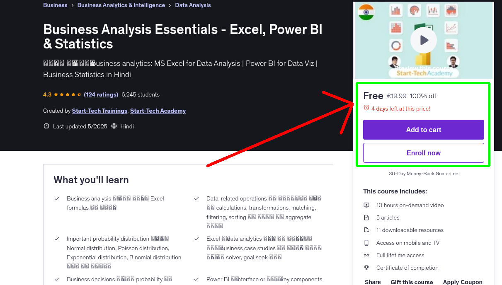Open Business Analytics & Intelligence breadcrumb
This screenshot has height=285, width=502.
coord(121,5)
